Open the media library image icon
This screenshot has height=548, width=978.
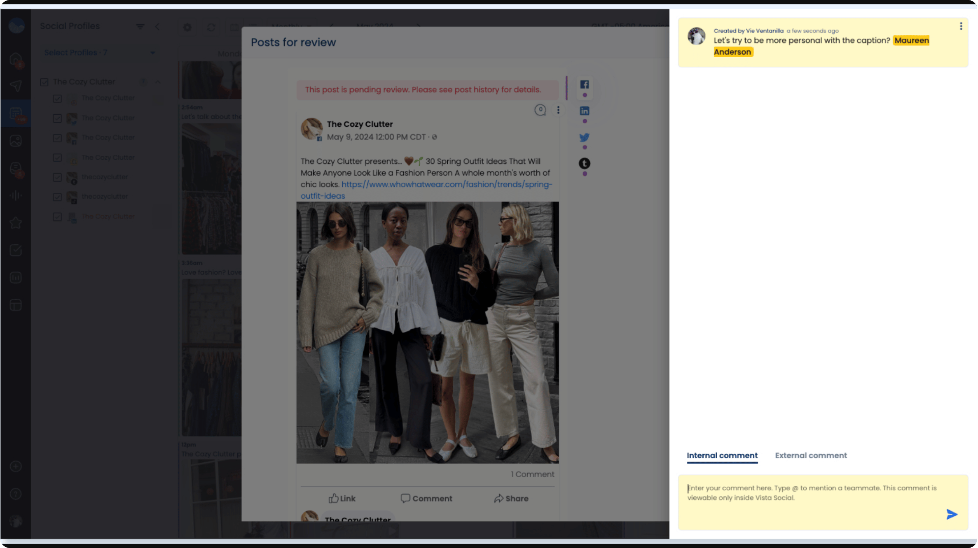coord(16,140)
